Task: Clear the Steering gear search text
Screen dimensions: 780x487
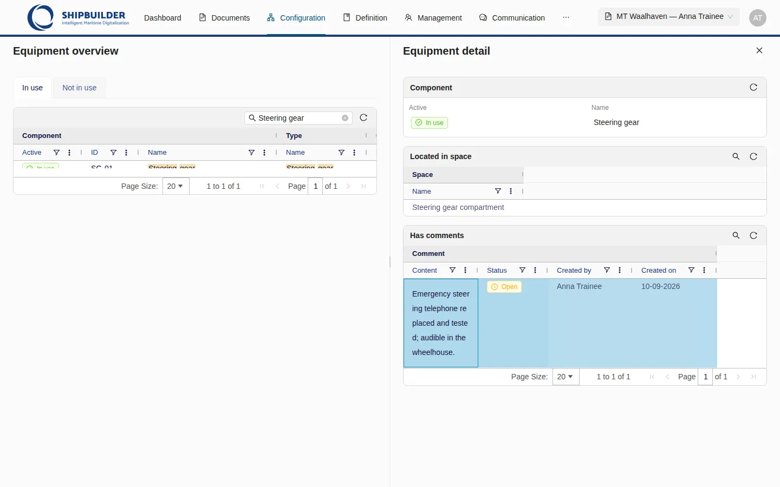Action: pyautogui.click(x=345, y=118)
